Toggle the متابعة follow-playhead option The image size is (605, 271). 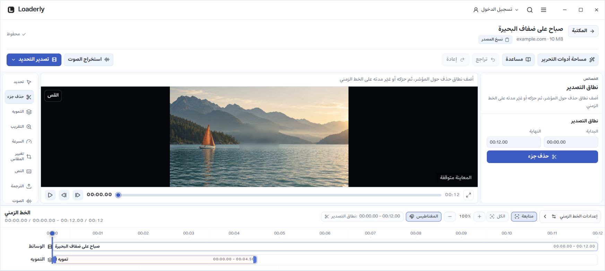click(x=524, y=217)
